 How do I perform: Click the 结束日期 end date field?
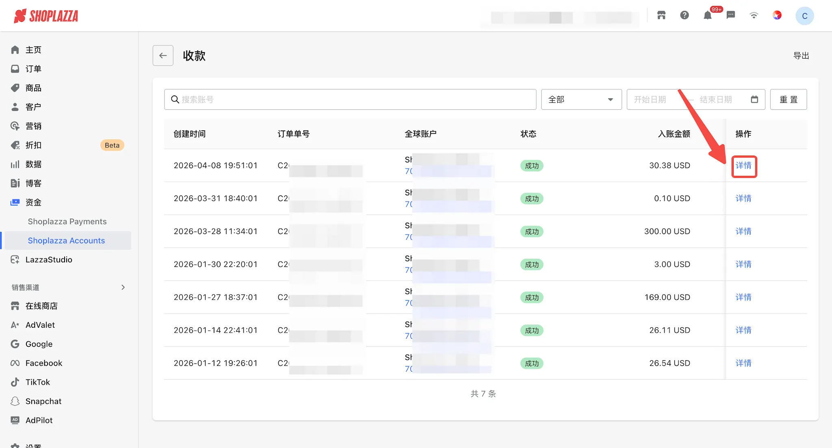716,100
